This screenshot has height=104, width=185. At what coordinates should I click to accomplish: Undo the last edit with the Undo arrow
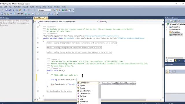[24, 10]
